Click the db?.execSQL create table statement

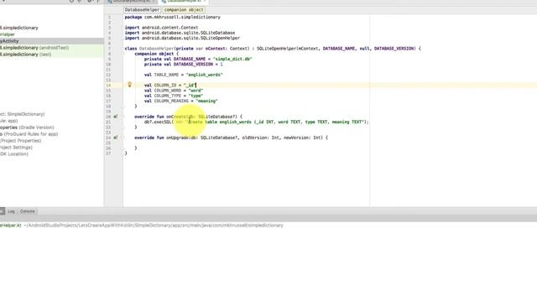[256, 122]
